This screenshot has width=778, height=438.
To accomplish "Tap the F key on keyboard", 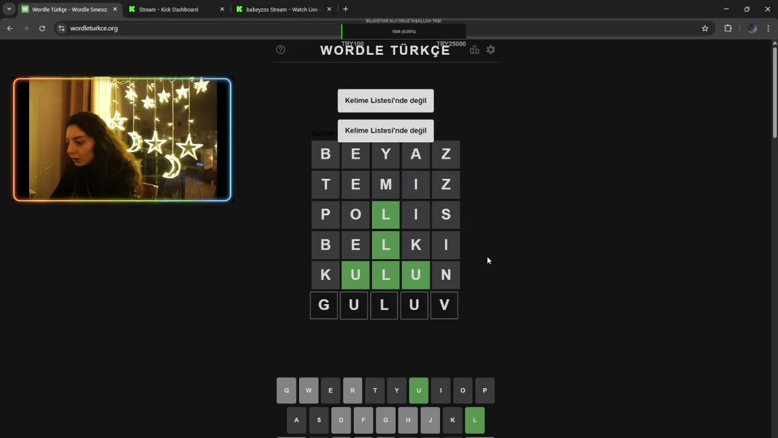I will [363, 420].
